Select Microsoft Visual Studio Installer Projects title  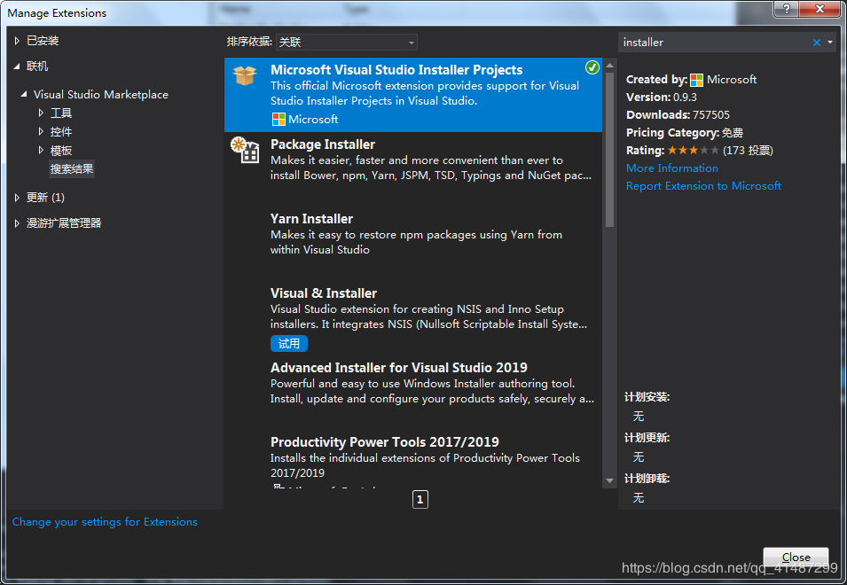tap(396, 70)
